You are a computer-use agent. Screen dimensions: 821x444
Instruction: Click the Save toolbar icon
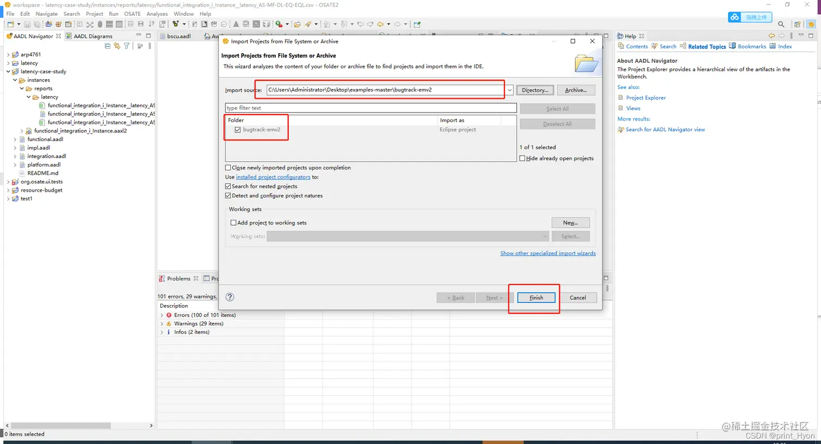point(28,24)
